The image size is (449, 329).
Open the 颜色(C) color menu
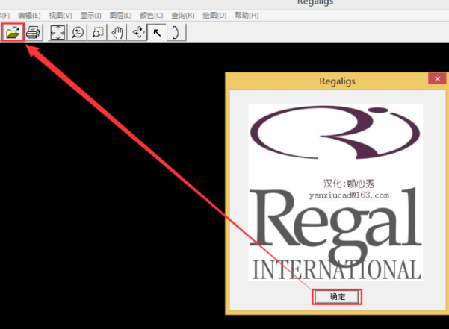click(x=150, y=16)
